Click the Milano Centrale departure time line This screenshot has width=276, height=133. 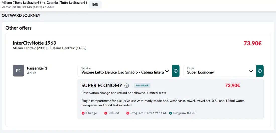49,48
